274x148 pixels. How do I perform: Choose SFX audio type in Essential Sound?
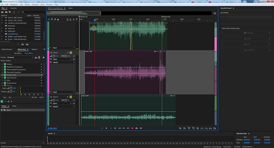click(x=246, y=45)
